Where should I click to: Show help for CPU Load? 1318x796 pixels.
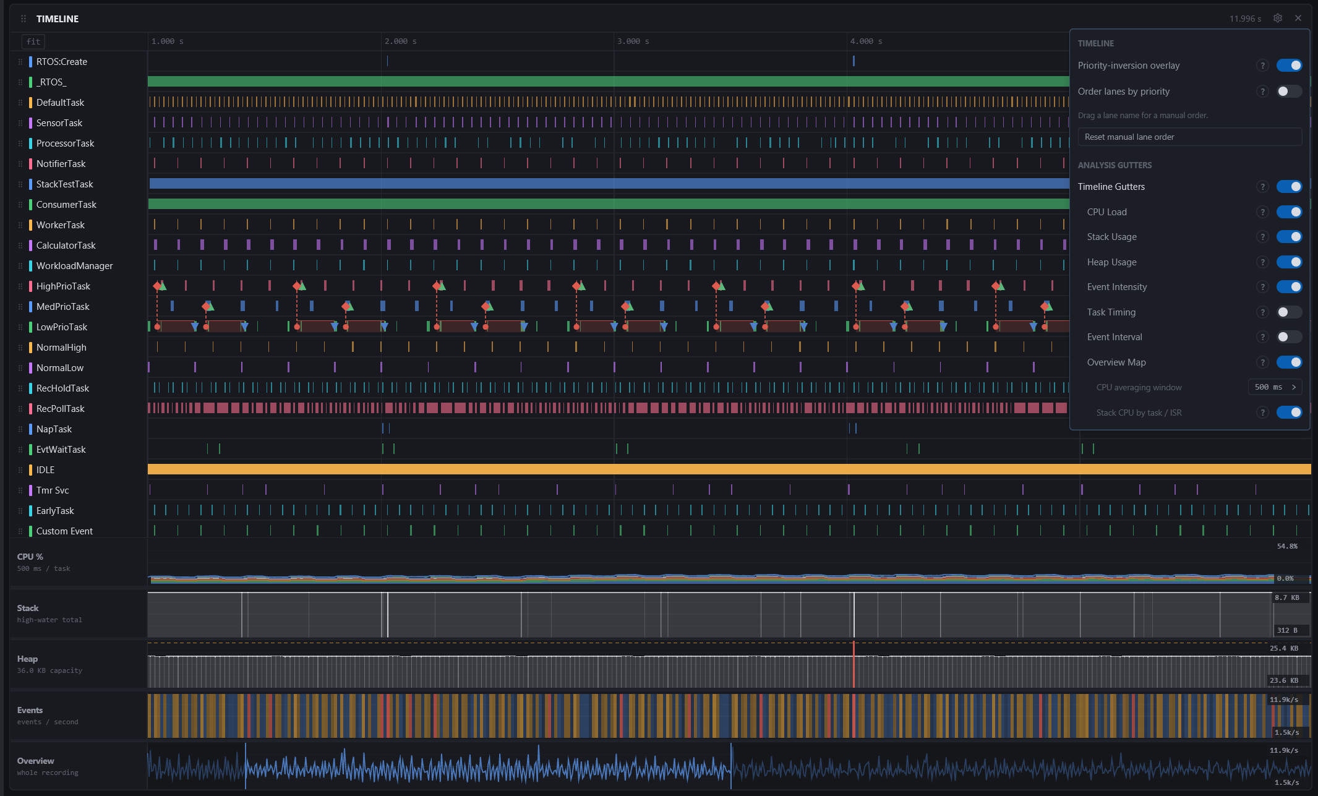pyautogui.click(x=1263, y=212)
